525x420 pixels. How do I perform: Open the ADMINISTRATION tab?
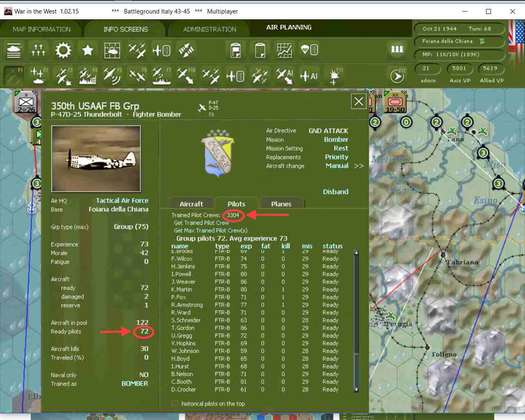pyautogui.click(x=210, y=30)
